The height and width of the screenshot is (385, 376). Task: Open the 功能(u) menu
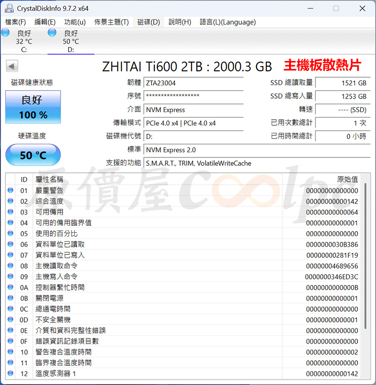pyautogui.click(x=75, y=22)
